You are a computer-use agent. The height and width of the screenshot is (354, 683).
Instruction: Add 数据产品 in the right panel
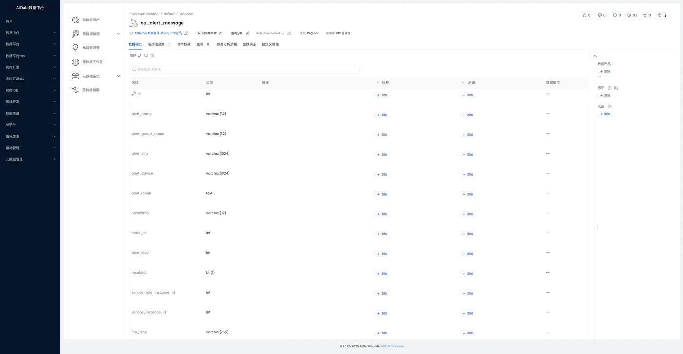605,71
